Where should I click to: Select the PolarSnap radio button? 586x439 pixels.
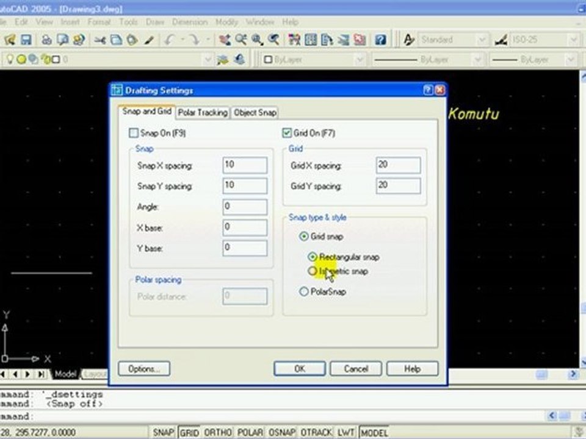[304, 291]
